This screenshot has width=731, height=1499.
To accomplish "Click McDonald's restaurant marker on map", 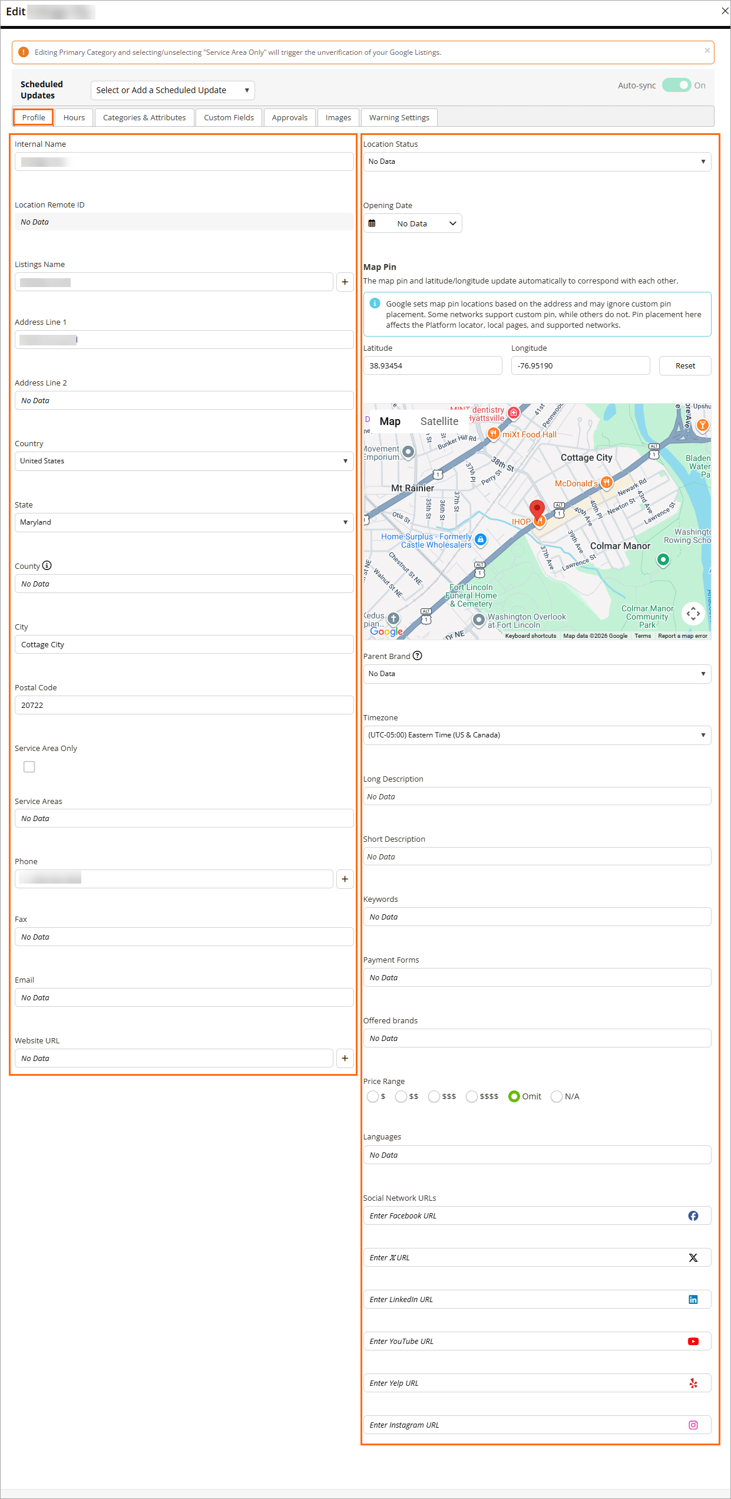I will tap(606, 483).
